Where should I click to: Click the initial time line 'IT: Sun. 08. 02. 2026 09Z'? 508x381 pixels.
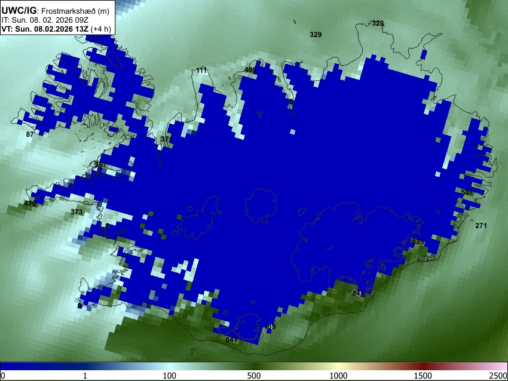coord(45,20)
